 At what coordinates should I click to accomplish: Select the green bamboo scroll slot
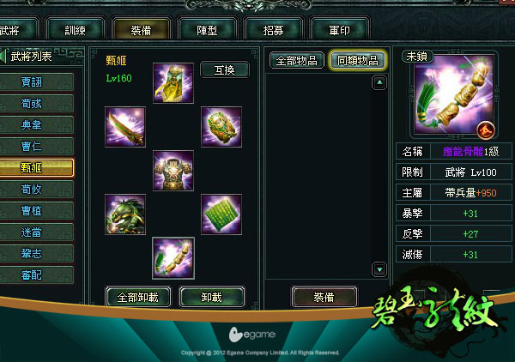[221, 214]
